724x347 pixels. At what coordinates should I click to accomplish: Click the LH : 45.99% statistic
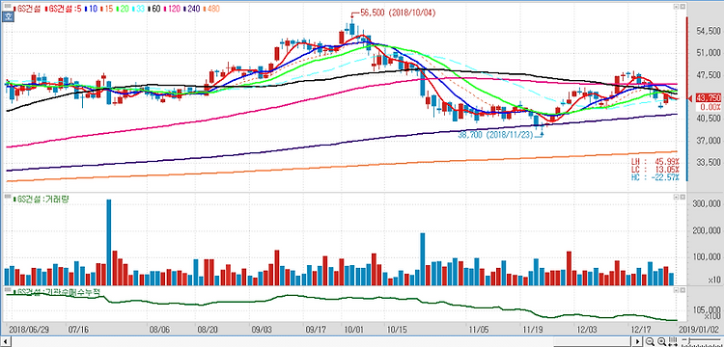[654, 162]
